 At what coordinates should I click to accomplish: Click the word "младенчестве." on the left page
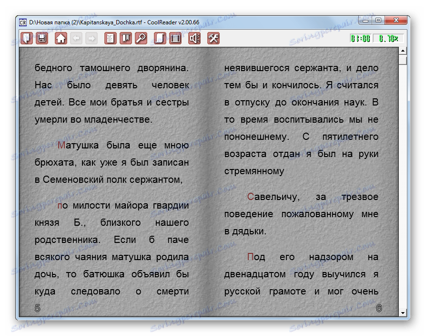point(118,119)
